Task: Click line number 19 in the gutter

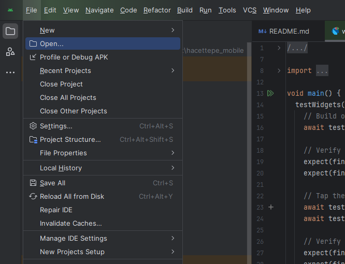Action: coord(260,162)
